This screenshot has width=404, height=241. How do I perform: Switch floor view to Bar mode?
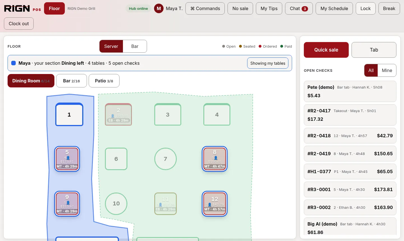pos(135,46)
